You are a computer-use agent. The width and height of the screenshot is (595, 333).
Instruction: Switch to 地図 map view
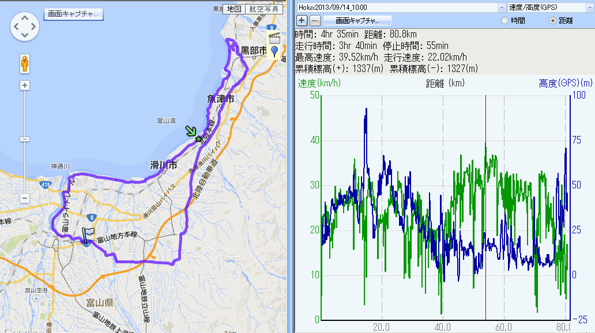point(234,9)
